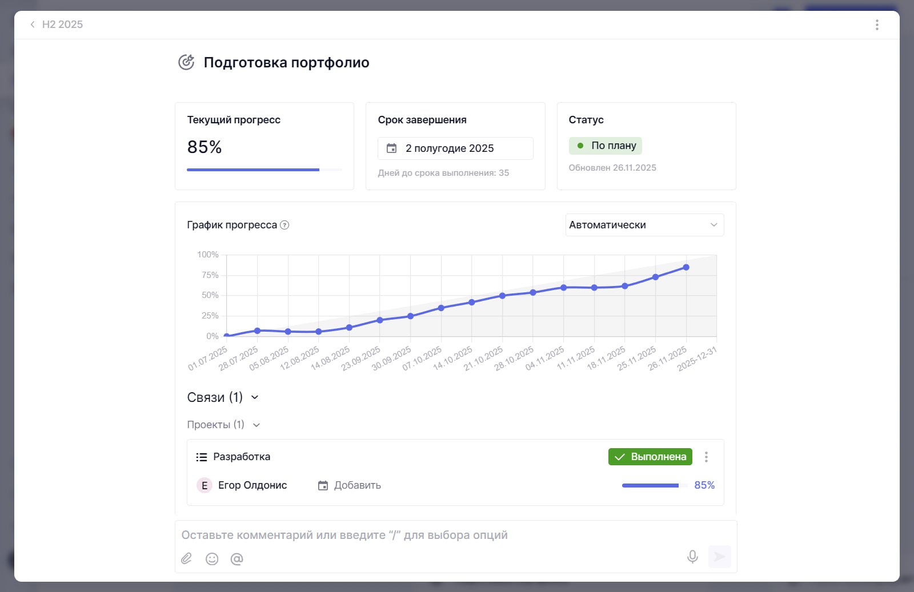The image size is (914, 592).
Task: Open the emoji picker in comment box
Action: click(x=212, y=558)
